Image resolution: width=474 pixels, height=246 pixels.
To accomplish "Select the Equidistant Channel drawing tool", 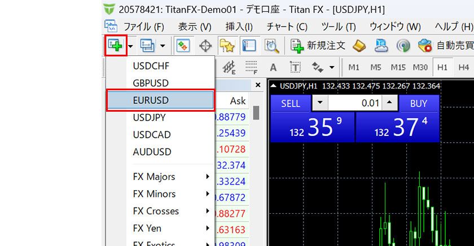I will pos(229,67).
